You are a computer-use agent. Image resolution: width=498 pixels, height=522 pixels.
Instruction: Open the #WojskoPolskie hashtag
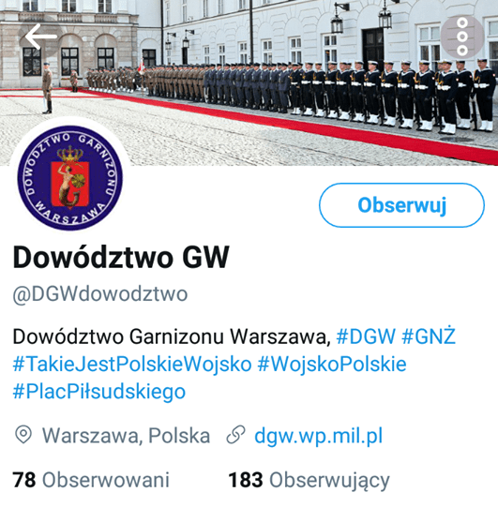click(332, 364)
